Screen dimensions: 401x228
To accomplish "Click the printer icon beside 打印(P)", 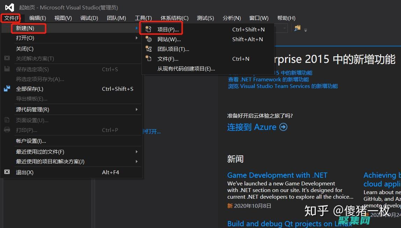I will coord(7,130).
